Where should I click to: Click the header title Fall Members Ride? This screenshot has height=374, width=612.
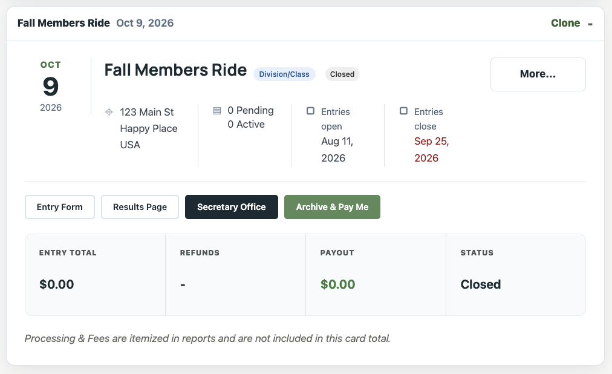[x=63, y=23]
